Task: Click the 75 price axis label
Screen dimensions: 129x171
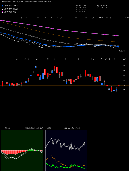Action: (x=124, y=70)
